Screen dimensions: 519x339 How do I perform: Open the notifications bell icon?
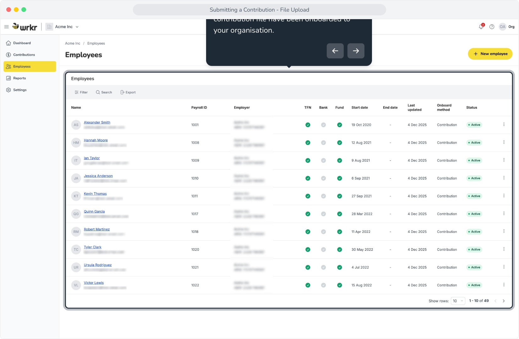click(x=481, y=27)
